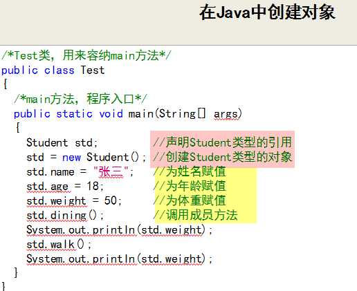Click the comment /*main方法，程序入口*/
The image size is (357, 291).
pyautogui.click(x=80, y=99)
